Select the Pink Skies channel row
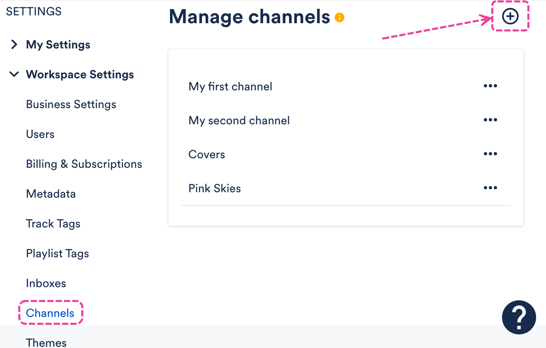 tap(215, 188)
